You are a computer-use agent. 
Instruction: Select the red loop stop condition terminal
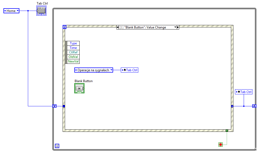(221, 145)
